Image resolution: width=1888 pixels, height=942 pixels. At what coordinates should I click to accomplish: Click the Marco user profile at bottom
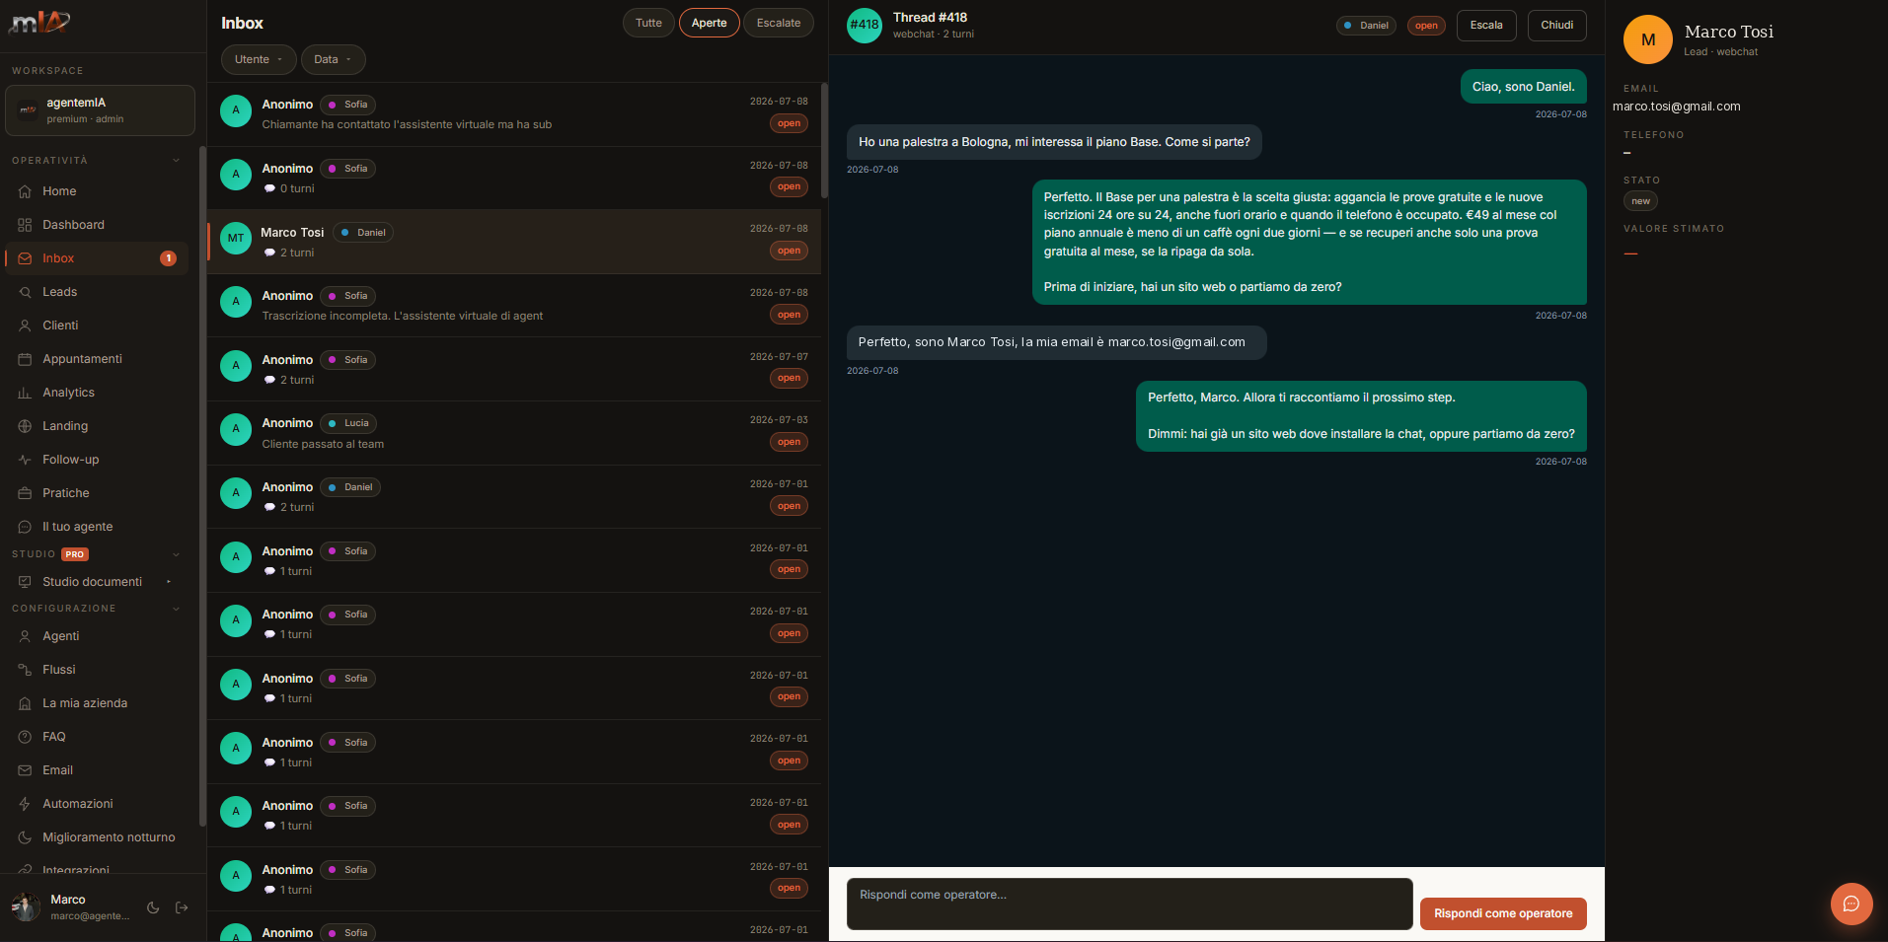tap(69, 907)
